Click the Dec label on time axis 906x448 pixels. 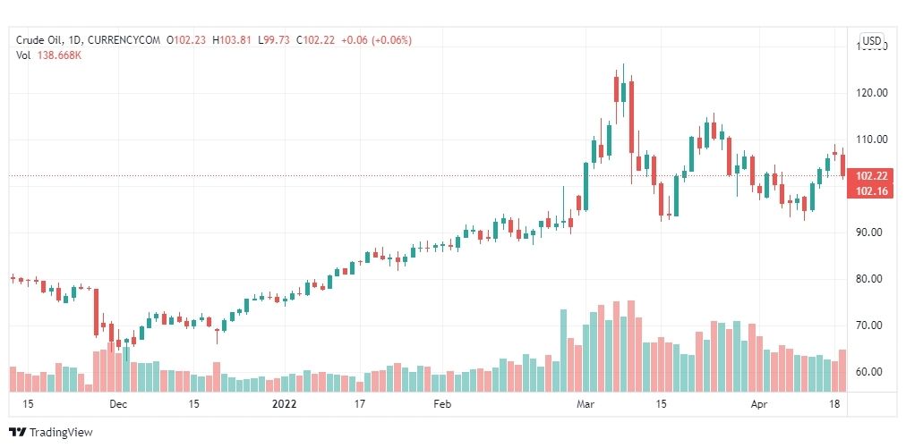(118, 404)
